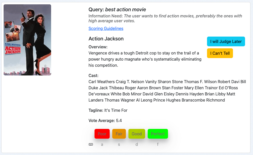Click the Information Need description

click(165, 18)
